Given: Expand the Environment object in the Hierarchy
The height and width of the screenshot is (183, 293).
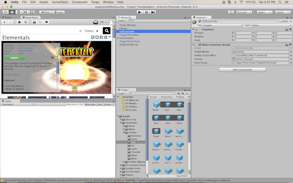Looking at the screenshot, I should click(118, 38).
